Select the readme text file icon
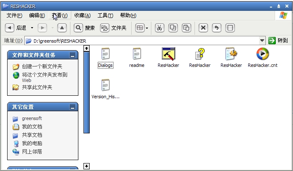Screen dimensions: 293x171 (x=137, y=54)
